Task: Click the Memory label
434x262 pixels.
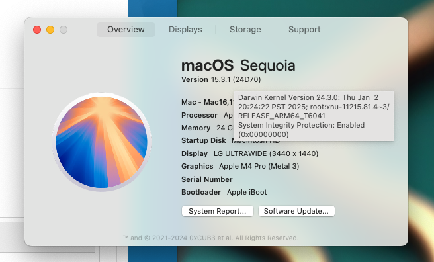Action: (x=196, y=128)
